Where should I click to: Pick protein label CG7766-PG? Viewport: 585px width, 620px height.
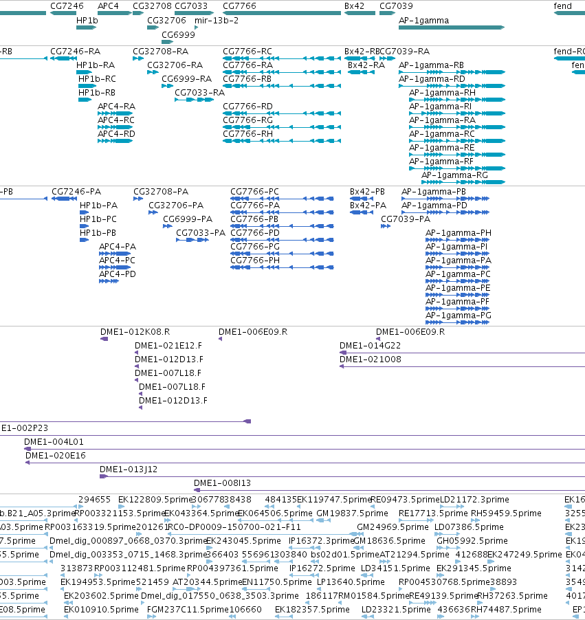click(x=255, y=246)
